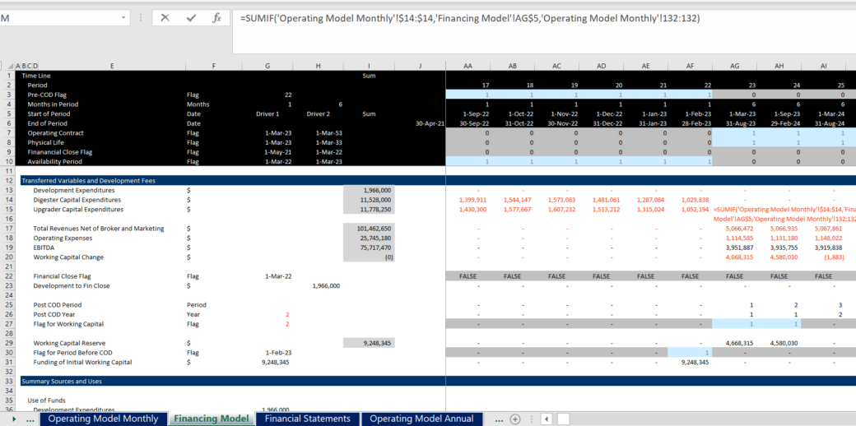Click the Name Box field
This screenshot has height=426, width=856.
pos(58,17)
